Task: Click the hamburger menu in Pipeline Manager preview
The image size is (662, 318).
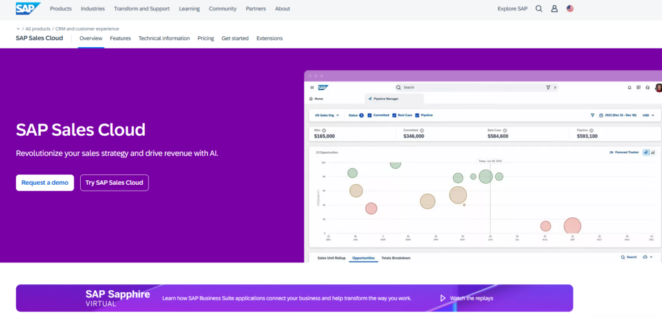Action: [312, 87]
